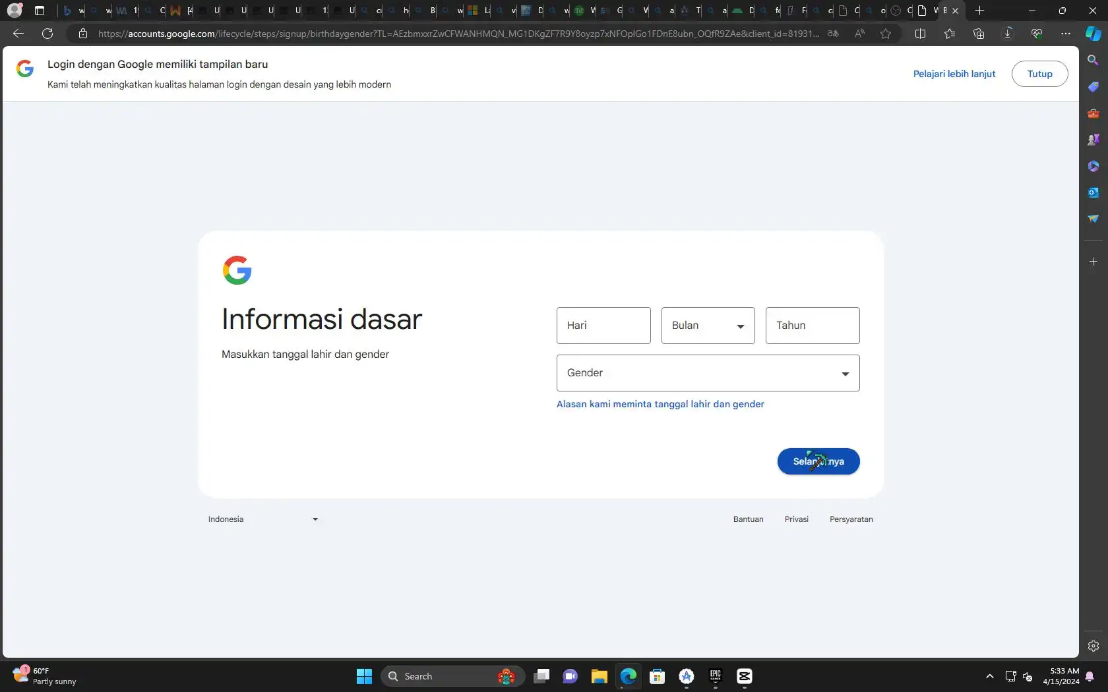
Task: Open the Privasi link
Action: [797, 519]
